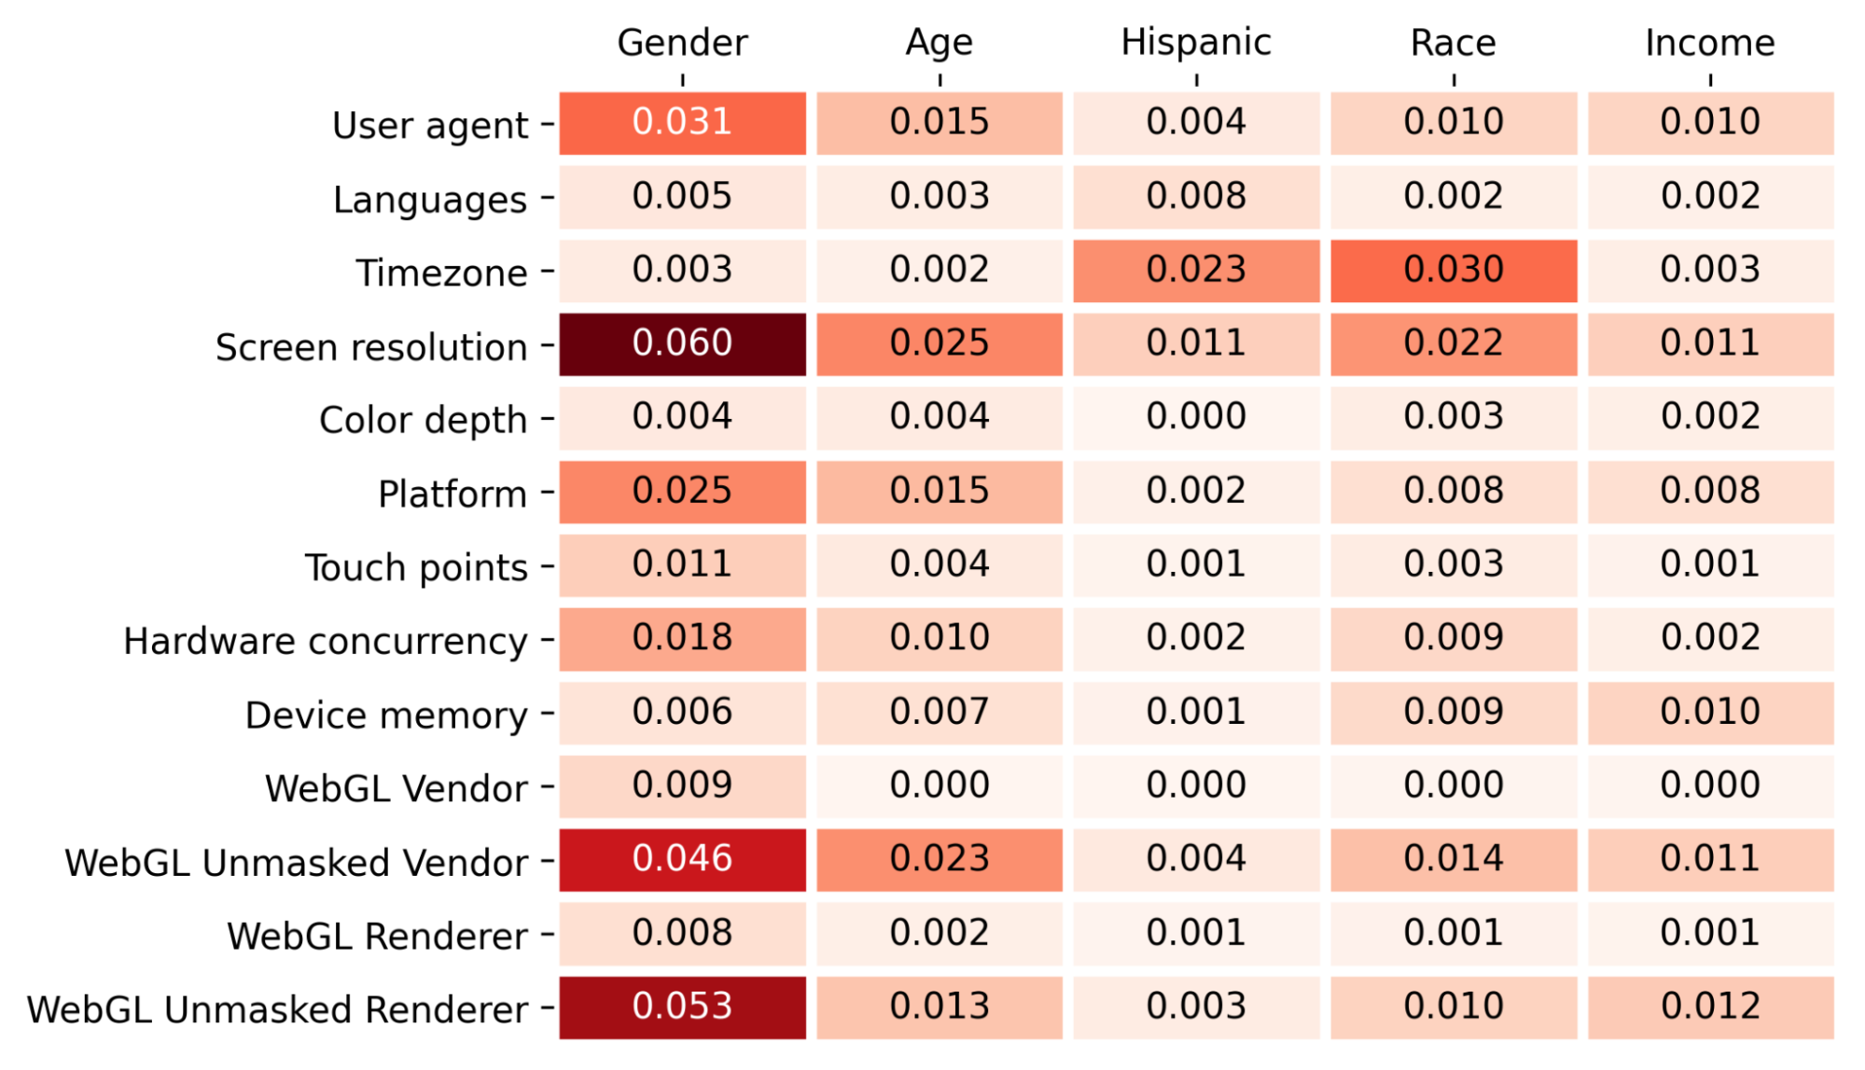Click the Race column header
The height and width of the screenshot is (1070, 1865).
(1454, 43)
